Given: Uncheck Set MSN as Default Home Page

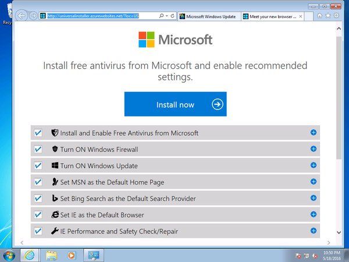Looking at the screenshot, I should 38,182.
